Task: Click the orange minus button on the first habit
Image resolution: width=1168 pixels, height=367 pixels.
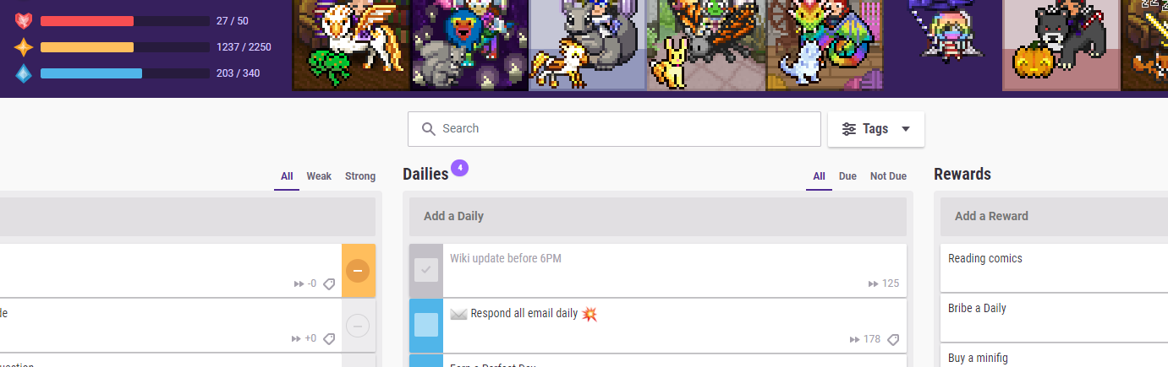Action: pyautogui.click(x=358, y=271)
